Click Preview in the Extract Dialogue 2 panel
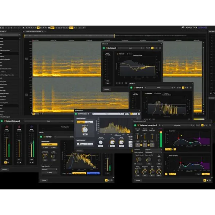Viewport: 215px width, 215px height. 4,170
